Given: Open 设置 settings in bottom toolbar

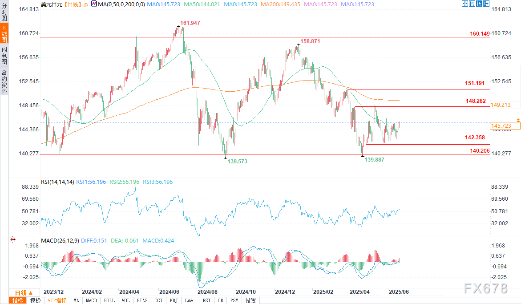Looking at the screenshot, I should (250, 300).
